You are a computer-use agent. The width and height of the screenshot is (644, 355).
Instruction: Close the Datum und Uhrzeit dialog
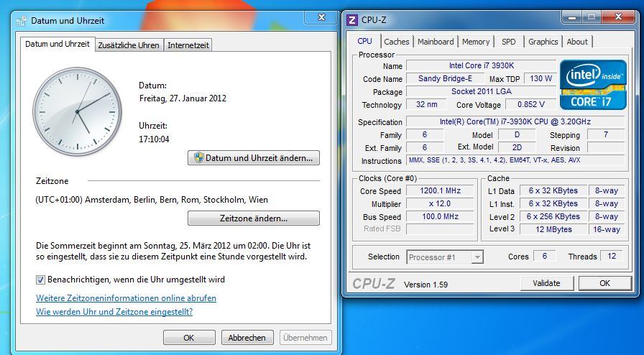pos(321,17)
